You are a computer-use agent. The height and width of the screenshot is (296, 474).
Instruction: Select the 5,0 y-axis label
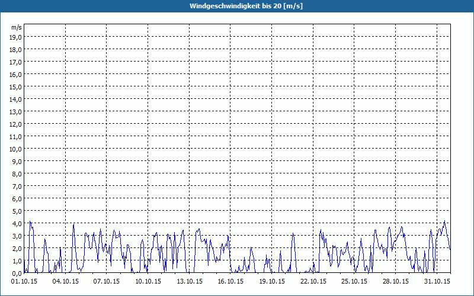pyautogui.click(x=18, y=211)
